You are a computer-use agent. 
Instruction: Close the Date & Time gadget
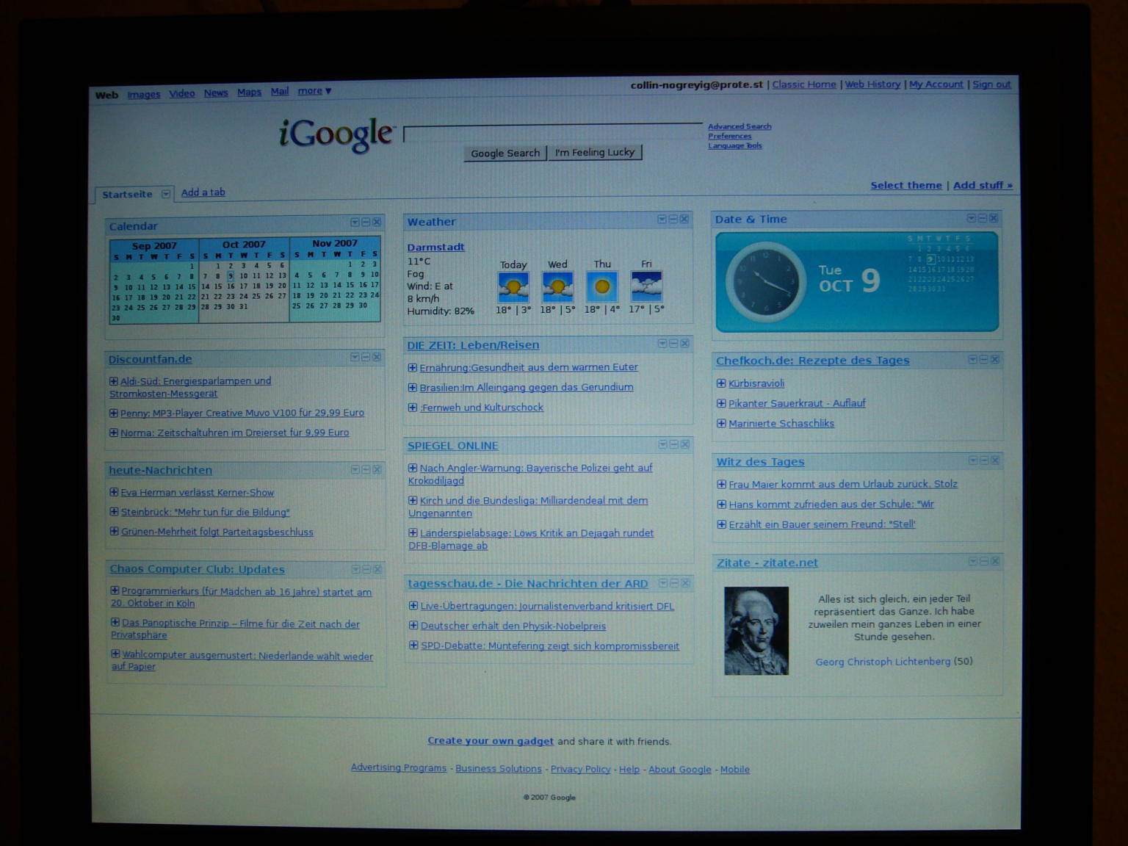click(993, 218)
